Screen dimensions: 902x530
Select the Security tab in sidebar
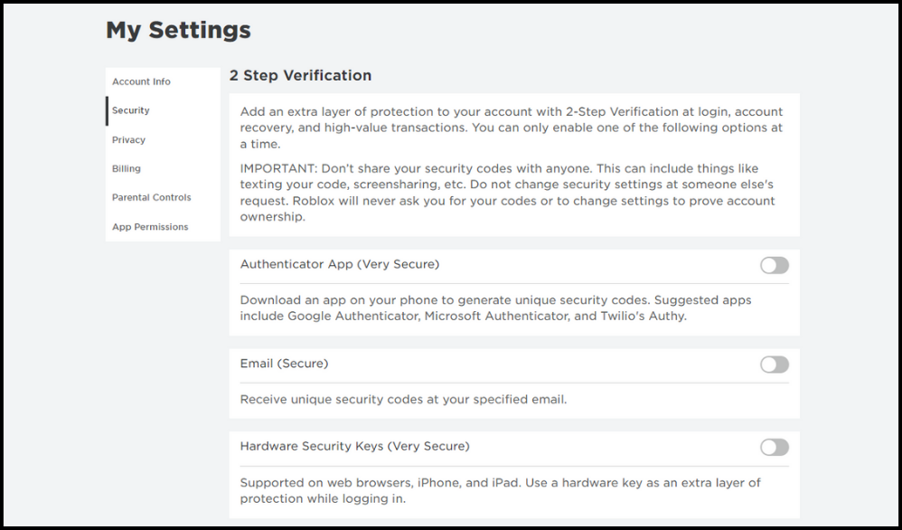[131, 110]
